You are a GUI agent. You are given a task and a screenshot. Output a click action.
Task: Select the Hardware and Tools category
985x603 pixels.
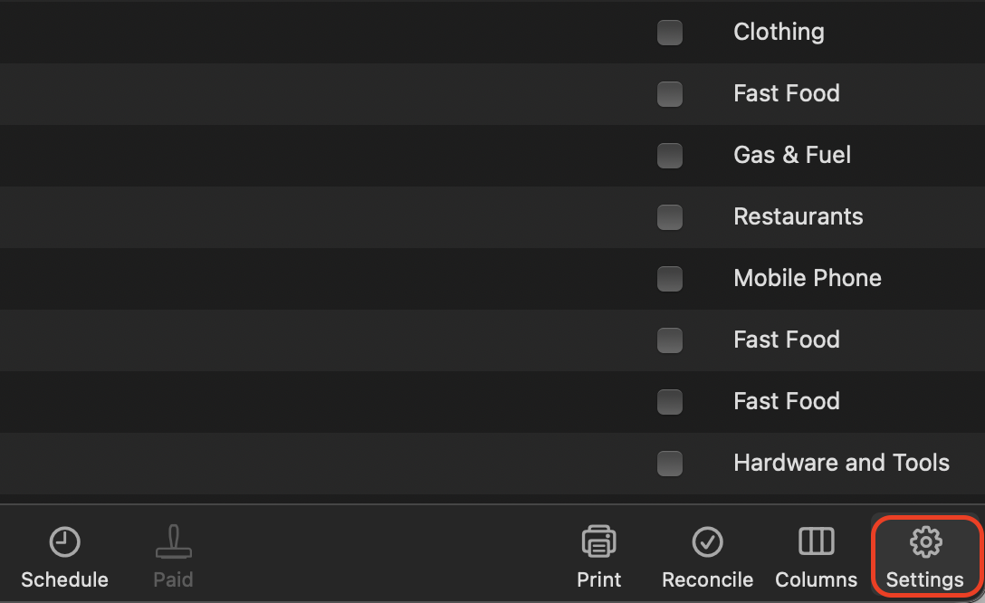point(841,464)
